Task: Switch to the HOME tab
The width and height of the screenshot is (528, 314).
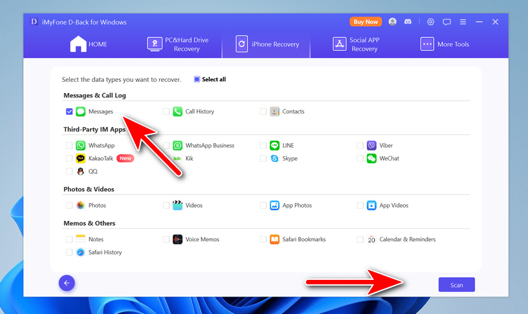Action: (89, 44)
